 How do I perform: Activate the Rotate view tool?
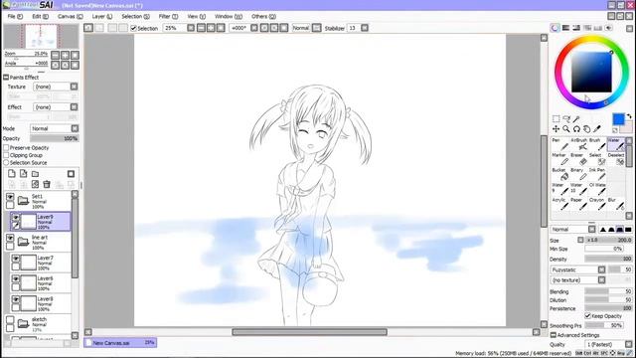tap(576, 129)
